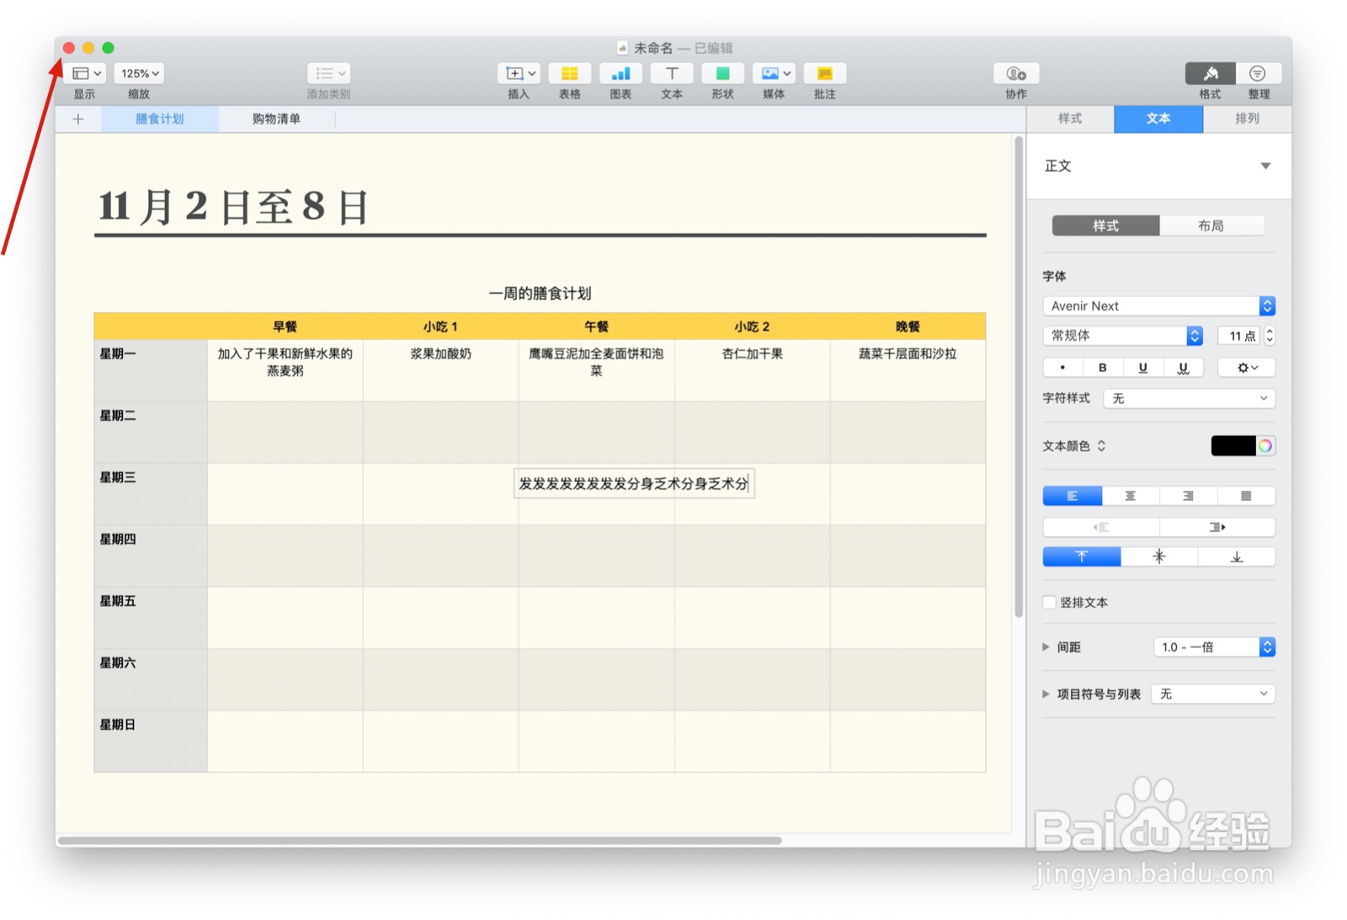Image resolution: width=1347 pixels, height=920 pixels.
Task: Click the 布局 layout button
Action: pyautogui.click(x=1213, y=226)
